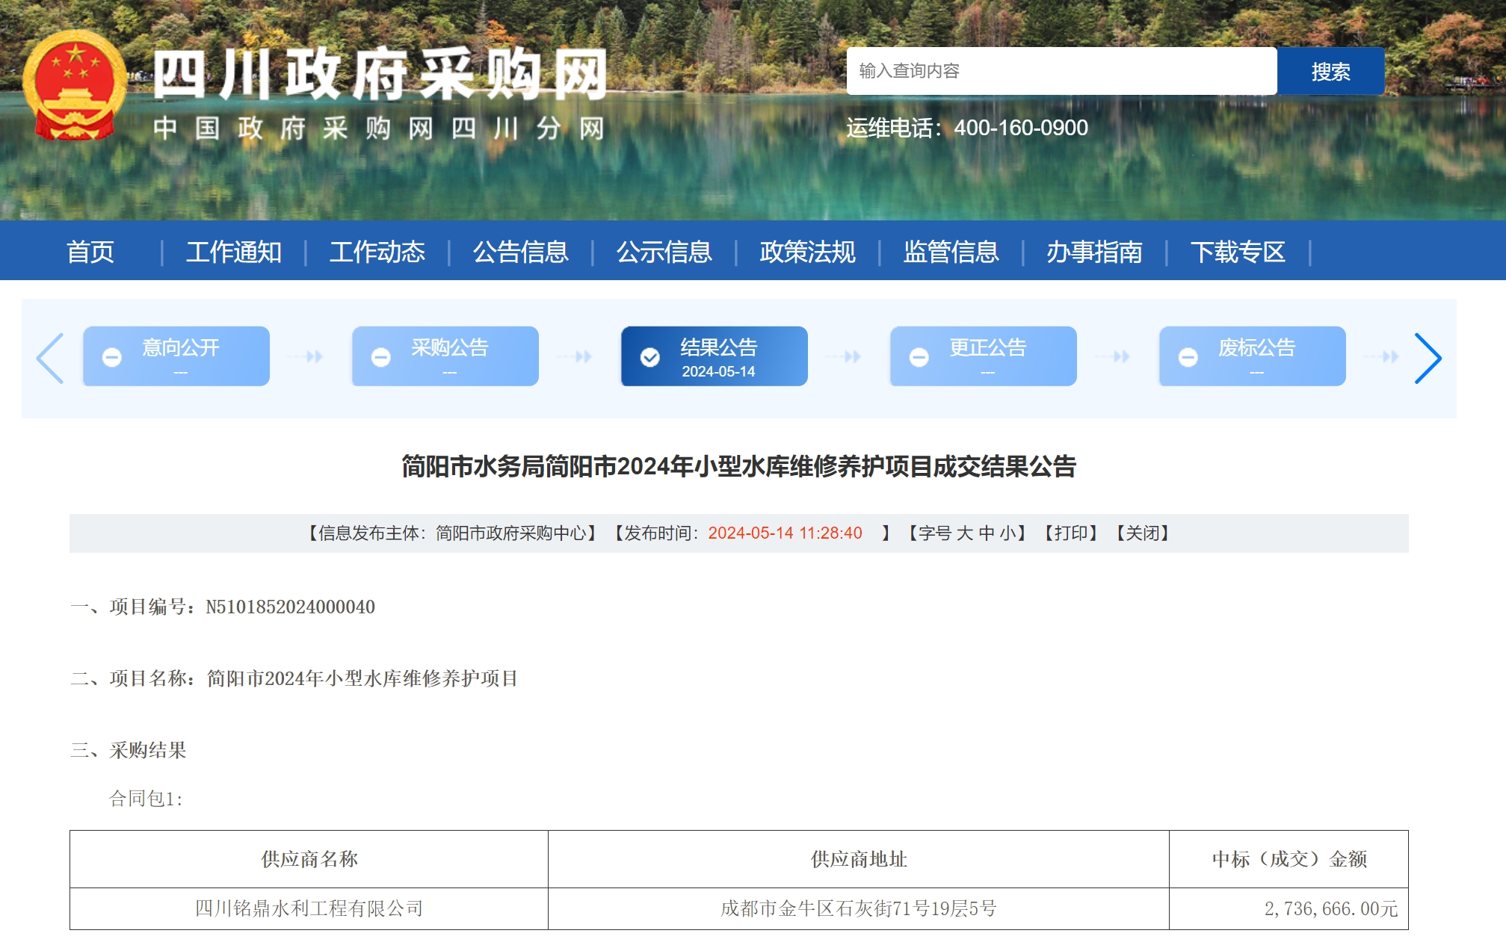Set font size to 大 (large)
1506x951 pixels.
[964, 533]
